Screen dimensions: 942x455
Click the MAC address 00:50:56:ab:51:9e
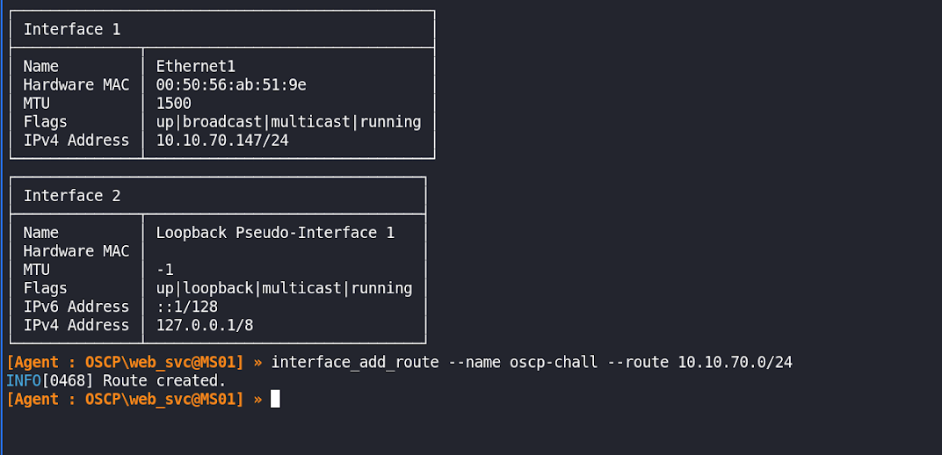point(231,84)
